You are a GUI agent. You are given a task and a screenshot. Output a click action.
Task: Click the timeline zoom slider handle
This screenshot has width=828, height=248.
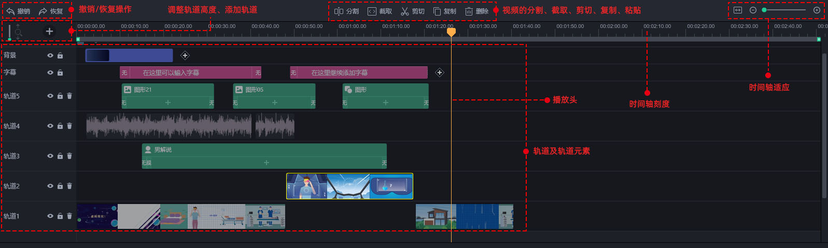point(764,10)
